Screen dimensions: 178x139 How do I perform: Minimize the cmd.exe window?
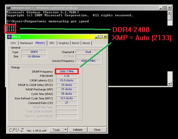tap(161, 8)
